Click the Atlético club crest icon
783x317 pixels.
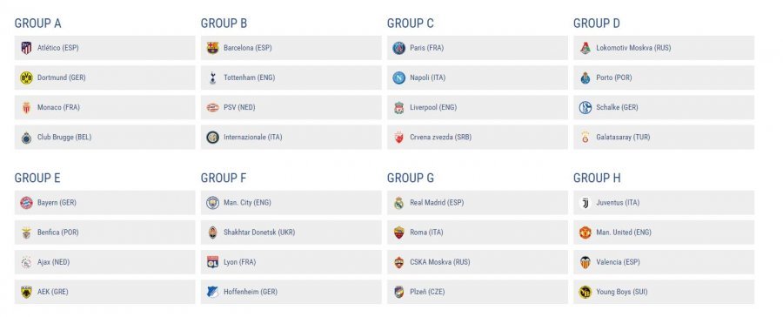tap(26, 48)
